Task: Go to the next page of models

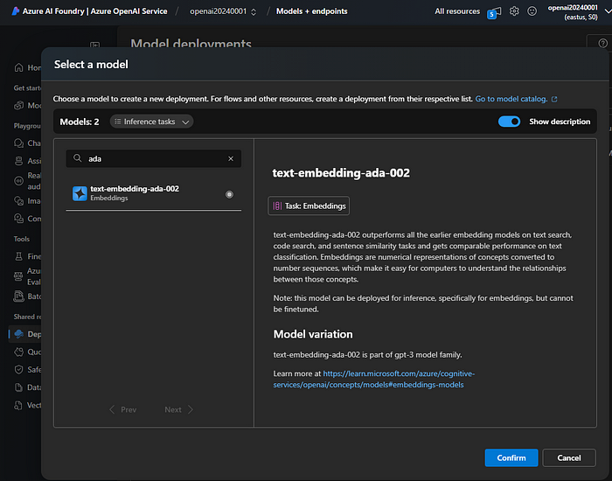Action: click(178, 409)
